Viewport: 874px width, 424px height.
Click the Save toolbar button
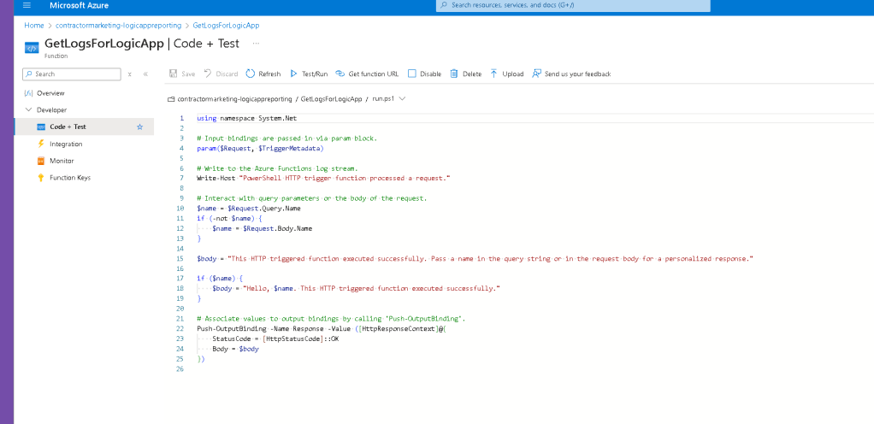(x=181, y=74)
